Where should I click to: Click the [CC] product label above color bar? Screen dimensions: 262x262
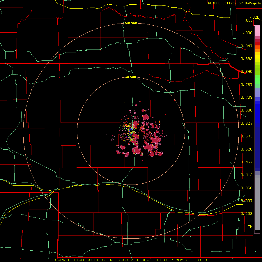pos(249,20)
